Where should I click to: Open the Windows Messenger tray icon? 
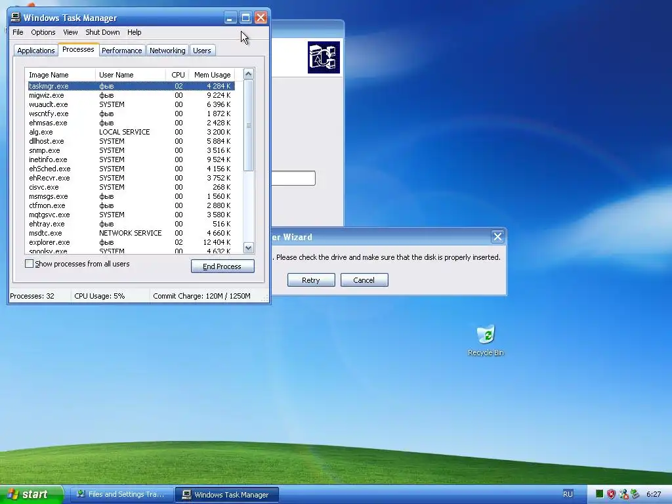pos(623,494)
